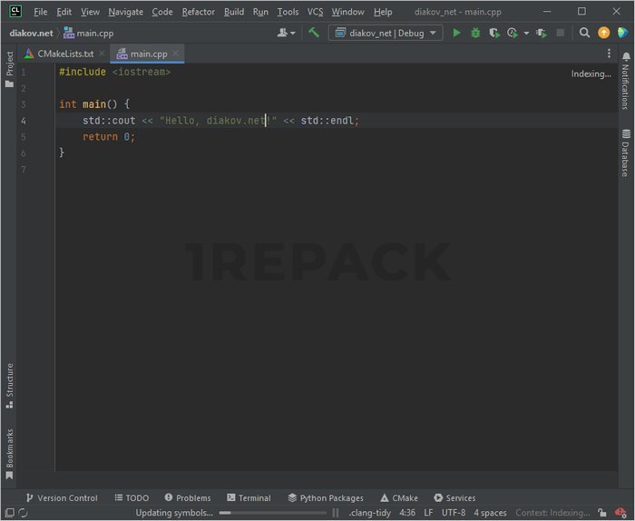Image resolution: width=635 pixels, height=521 pixels.
Task: Click the green Run button
Action: click(x=456, y=33)
